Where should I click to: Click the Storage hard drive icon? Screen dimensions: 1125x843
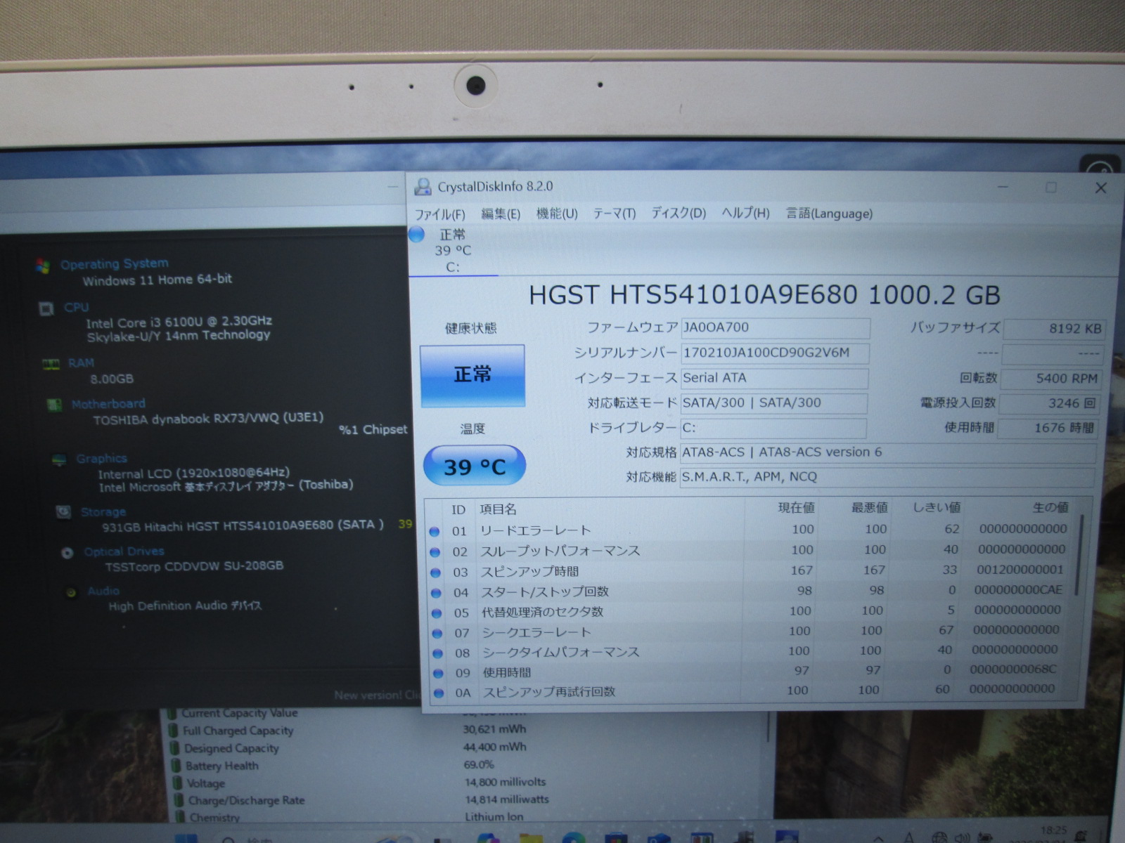[63, 512]
